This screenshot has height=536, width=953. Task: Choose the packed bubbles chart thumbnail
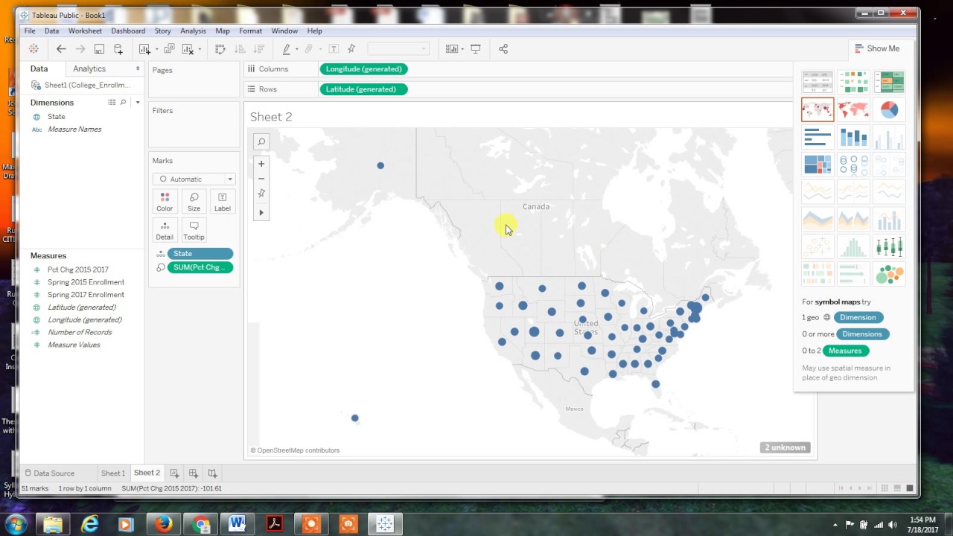tap(890, 274)
